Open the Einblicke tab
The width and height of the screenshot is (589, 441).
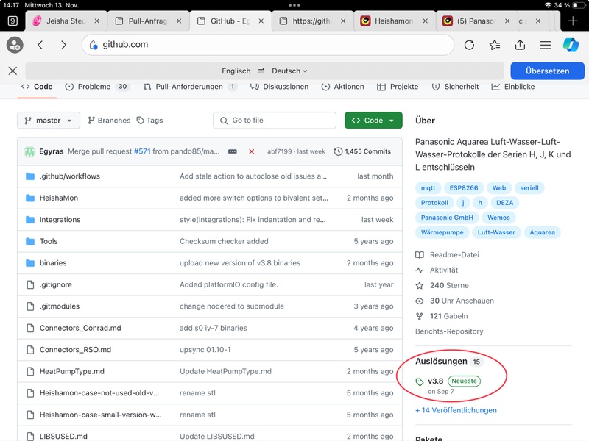click(512, 87)
